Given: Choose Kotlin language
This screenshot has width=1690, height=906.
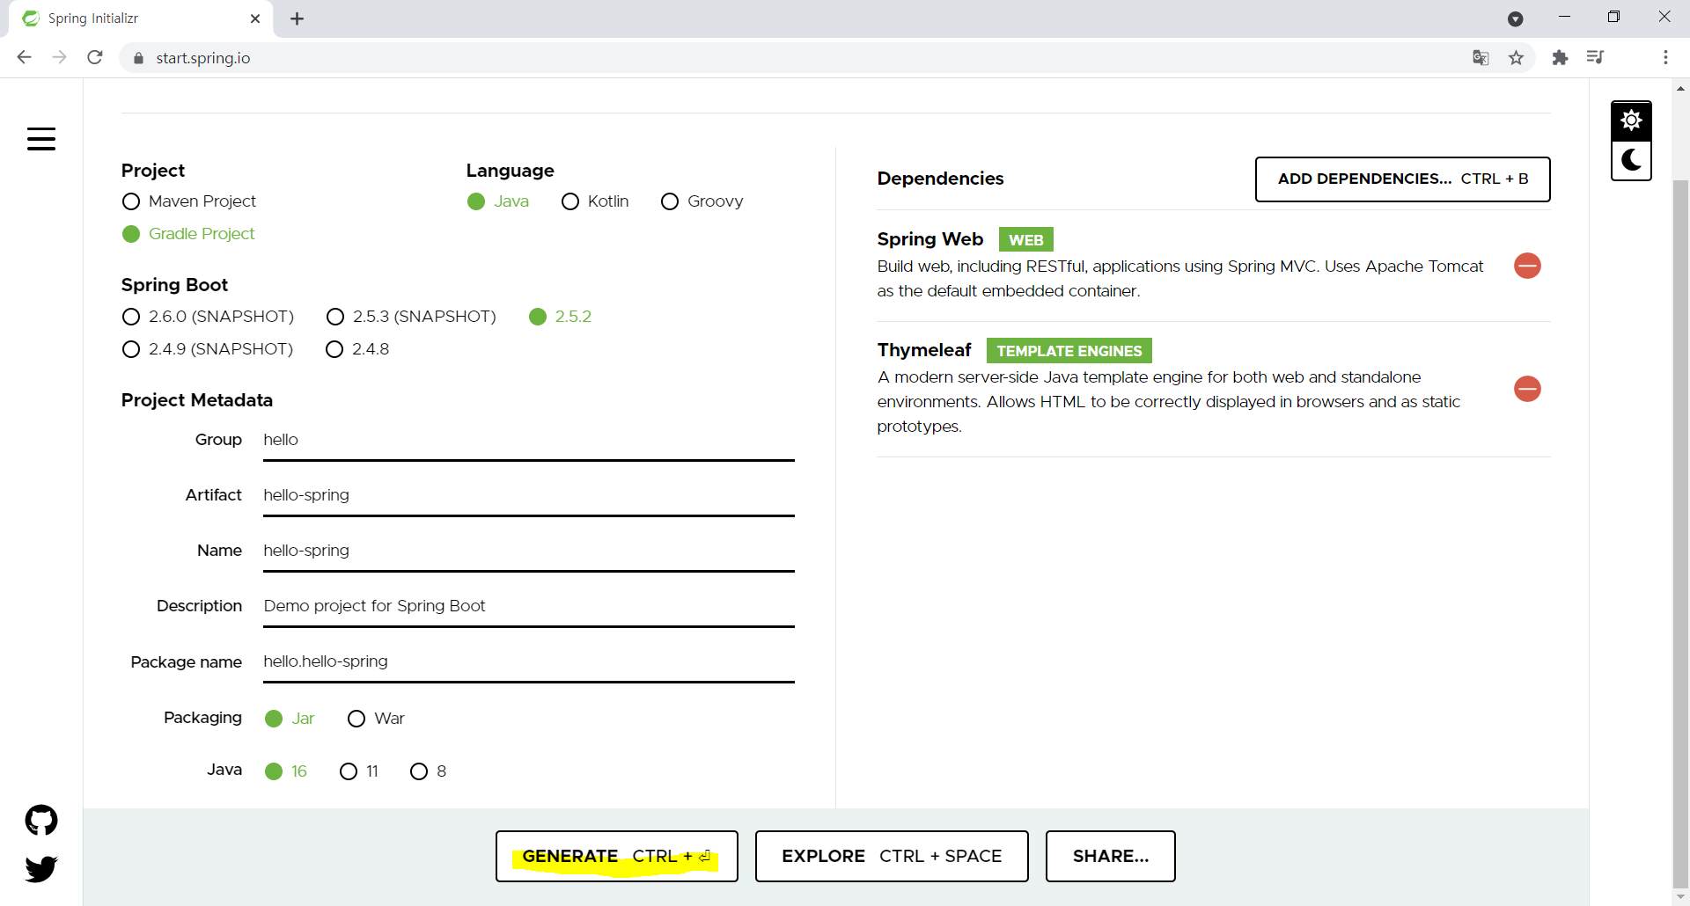Looking at the screenshot, I should coord(595,201).
